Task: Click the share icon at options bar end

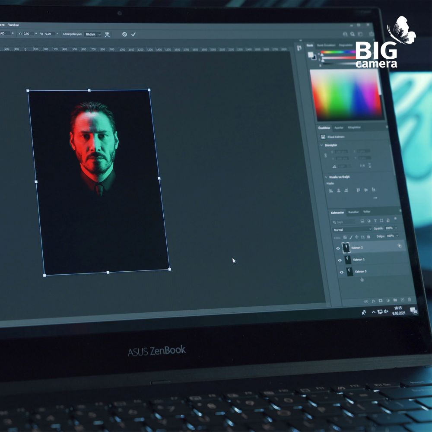Action: [372, 34]
